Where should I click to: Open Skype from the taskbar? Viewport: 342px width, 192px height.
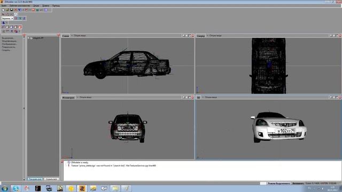point(15,188)
